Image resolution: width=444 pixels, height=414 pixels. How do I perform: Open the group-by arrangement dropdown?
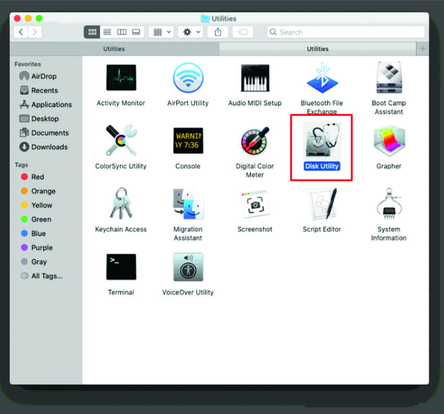tap(162, 32)
